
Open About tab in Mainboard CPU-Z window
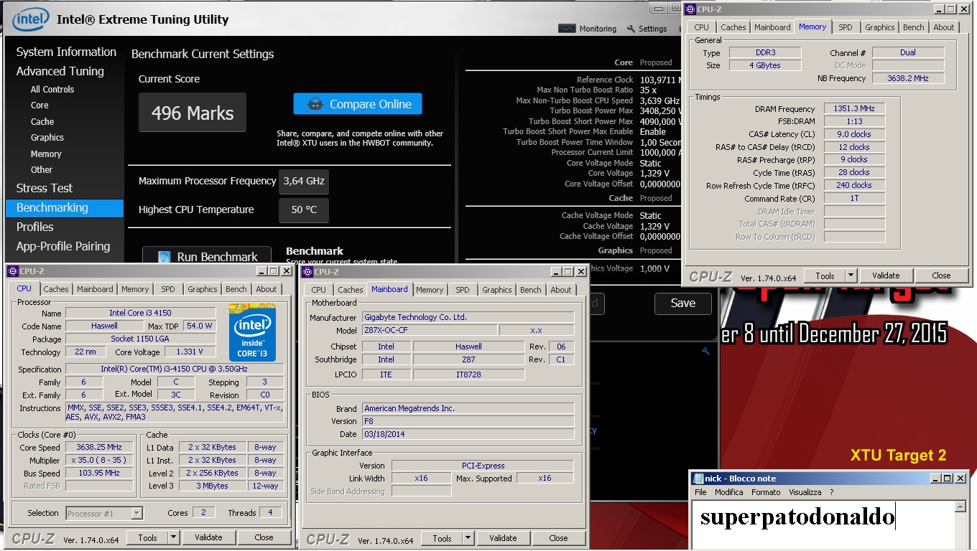point(561,290)
